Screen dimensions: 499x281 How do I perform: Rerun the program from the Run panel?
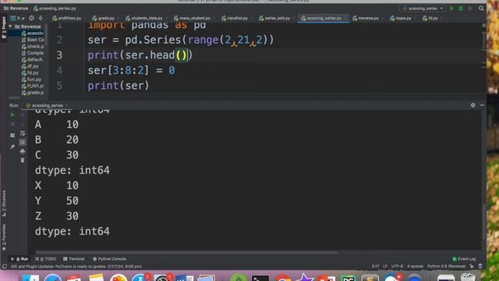[12, 115]
